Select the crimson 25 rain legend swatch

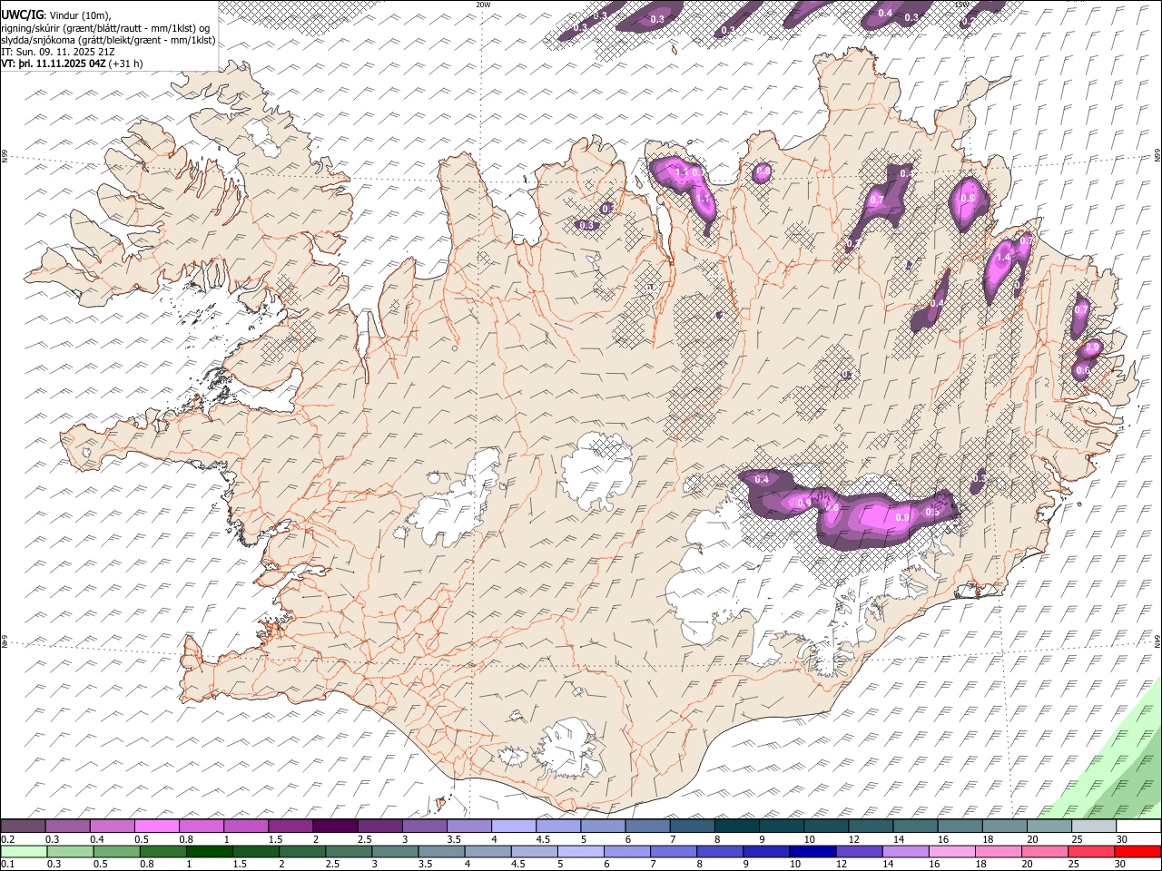coord(1091,852)
